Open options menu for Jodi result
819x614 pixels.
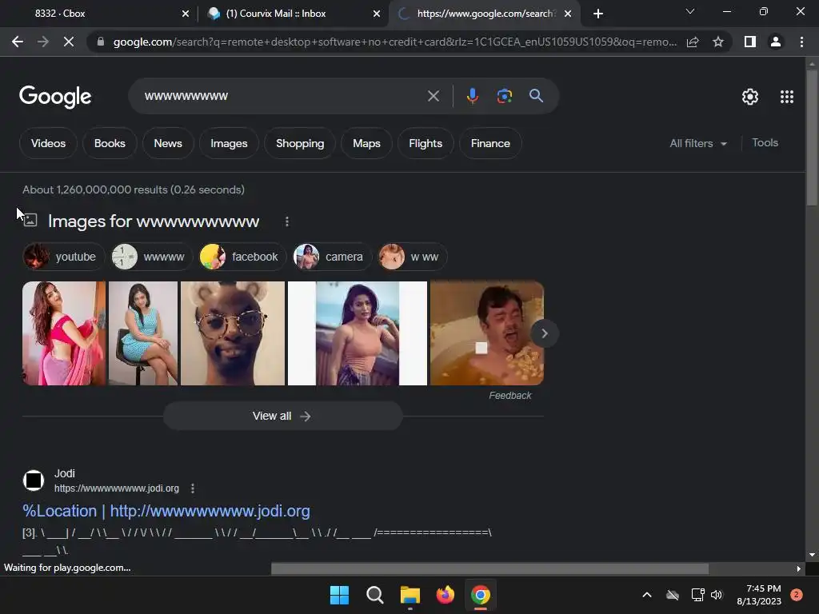pos(193,488)
